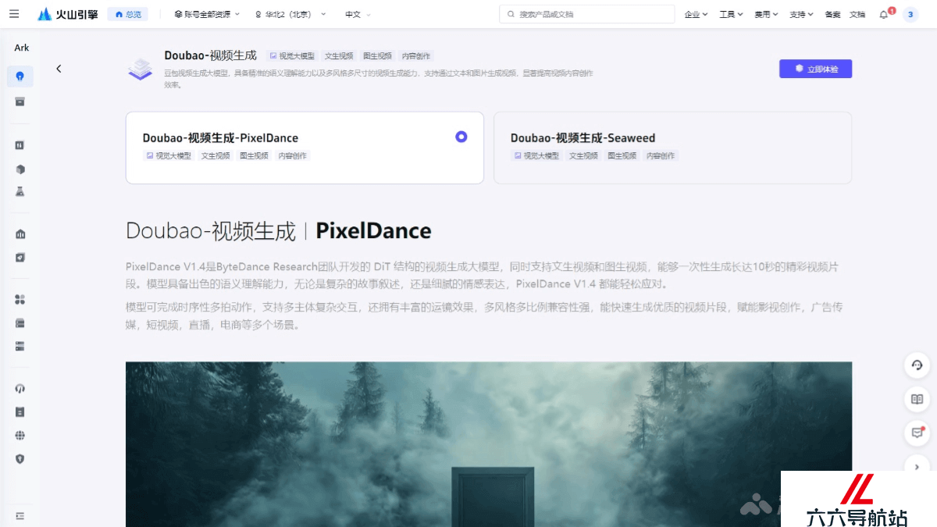Open the feedback message floating icon
Screen dimensions: 937x527
click(917, 433)
